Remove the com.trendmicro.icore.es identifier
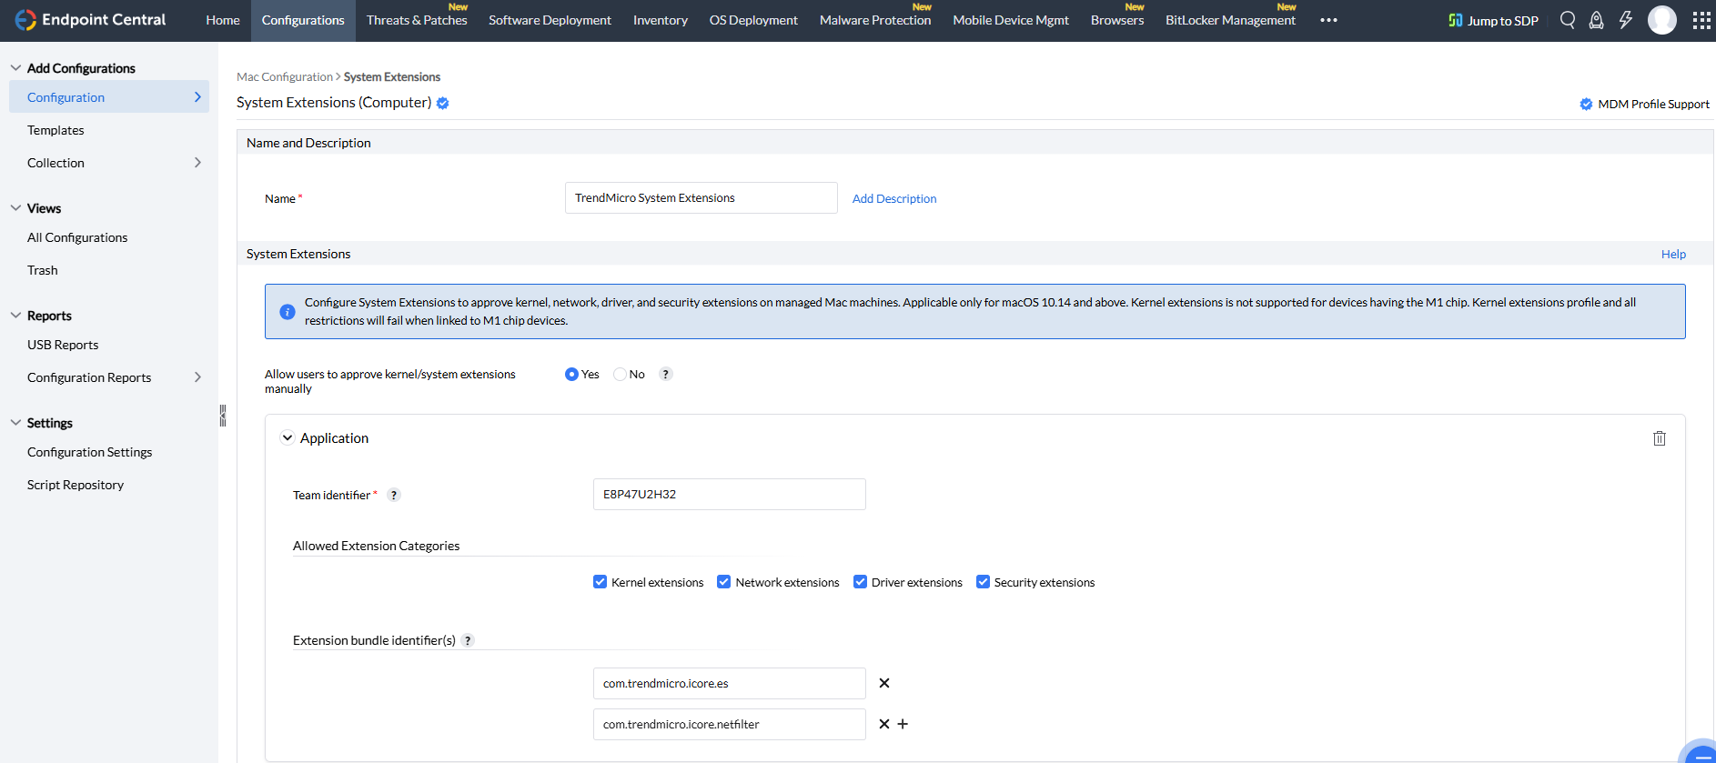Image resolution: width=1716 pixels, height=763 pixels. [x=884, y=683]
